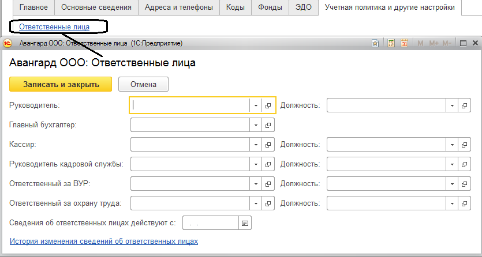
Task: Expand the Руководитель dropdown list
Action: (256, 105)
